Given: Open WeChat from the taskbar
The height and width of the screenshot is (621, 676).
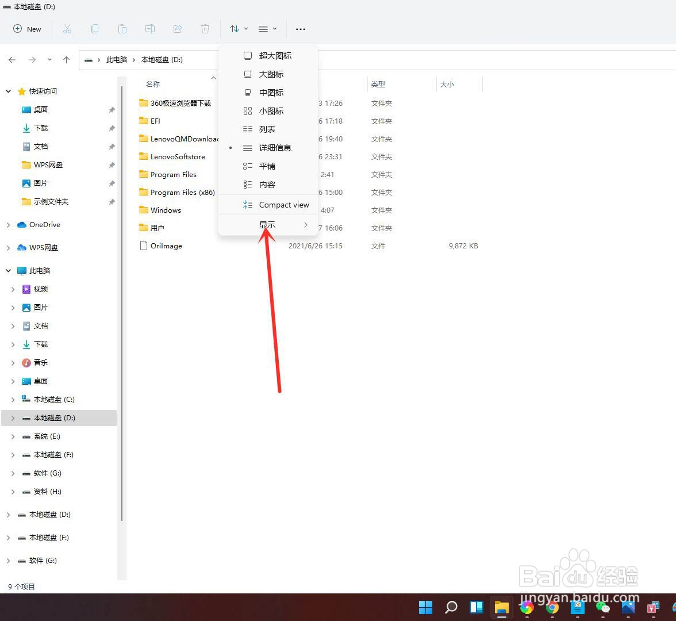Looking at the screenshot, I should [602, 607].
